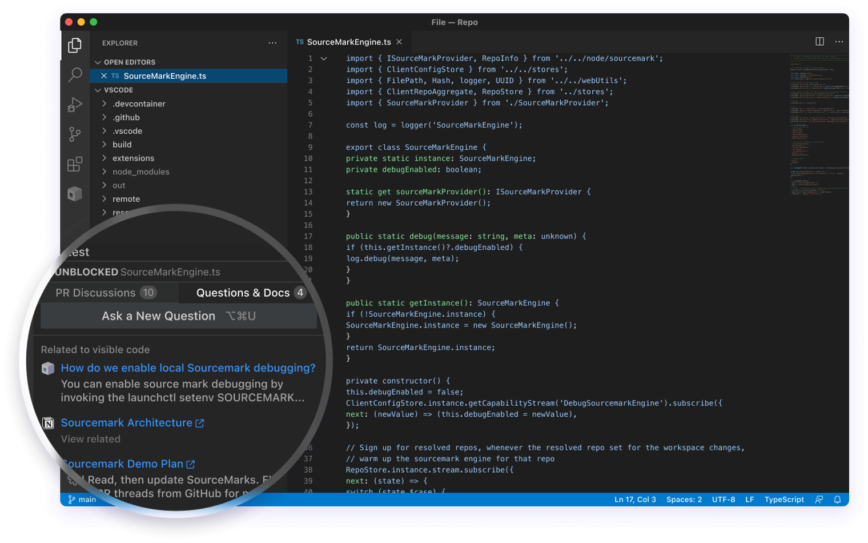The image size is (868, 543).
Task: Switch to the PR Discussions tab
Action: tap(105, 293)
